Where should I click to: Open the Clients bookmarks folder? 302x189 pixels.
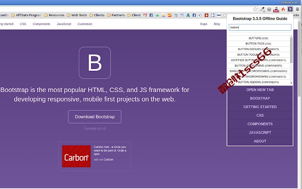pos(97,15)
